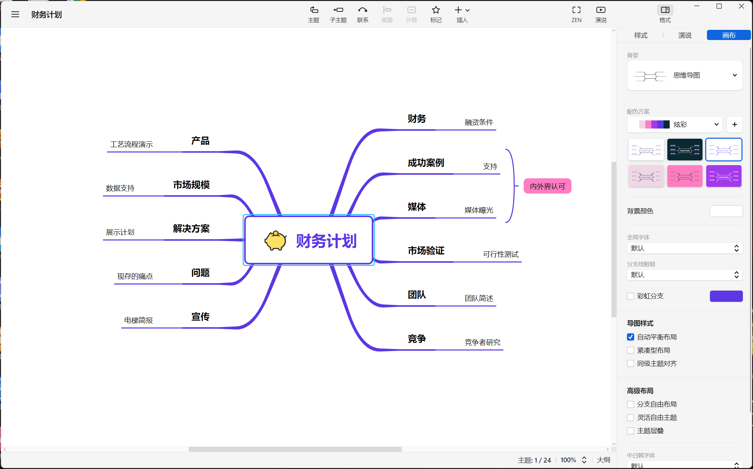Select the 宣传 topic
Viewport: 753px width, 469px height.
[x=200, y=317]
